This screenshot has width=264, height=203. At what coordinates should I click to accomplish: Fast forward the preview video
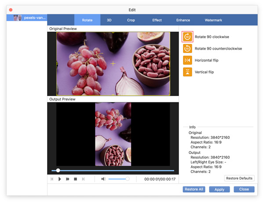pos(68,179)
